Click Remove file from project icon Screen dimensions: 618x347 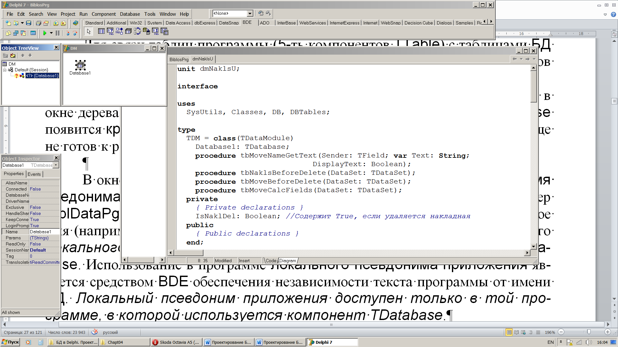pos(63,23)
